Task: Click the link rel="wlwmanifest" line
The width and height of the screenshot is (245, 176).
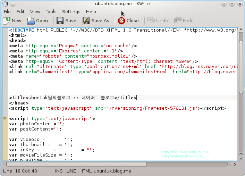Action: pos(123,72)
